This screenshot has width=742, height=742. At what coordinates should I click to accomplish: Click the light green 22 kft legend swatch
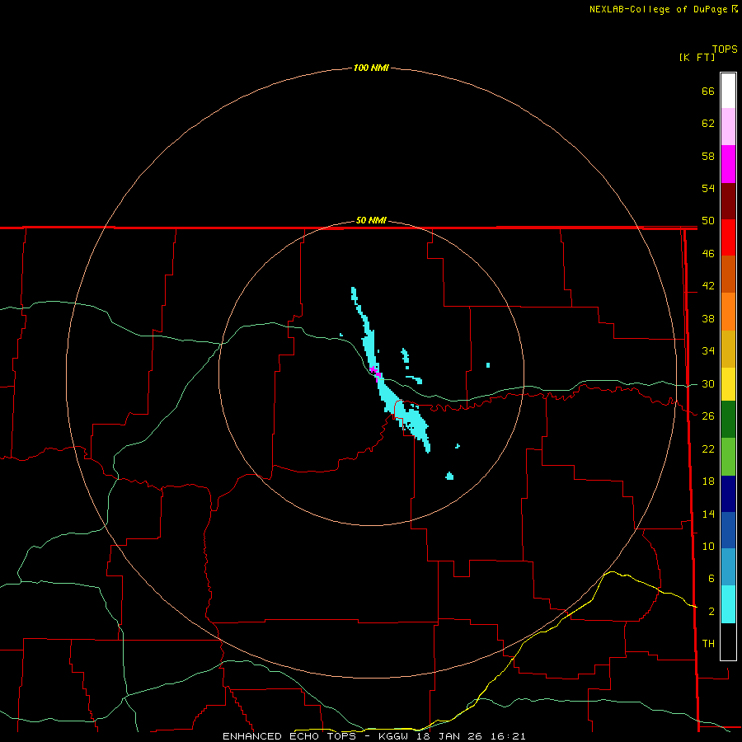[x=728, y=457]
